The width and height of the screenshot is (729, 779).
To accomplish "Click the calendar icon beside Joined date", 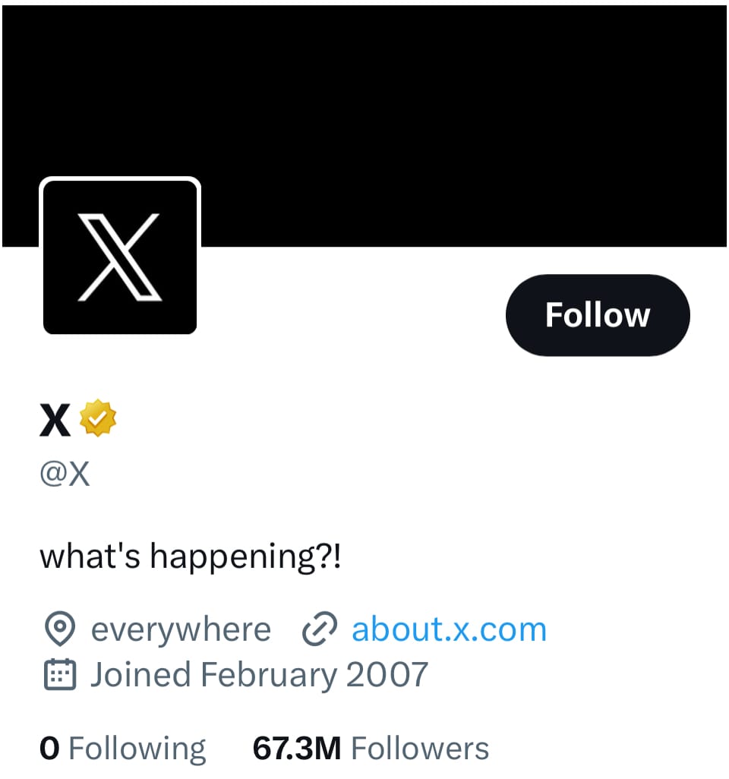I will pos(60,675).
